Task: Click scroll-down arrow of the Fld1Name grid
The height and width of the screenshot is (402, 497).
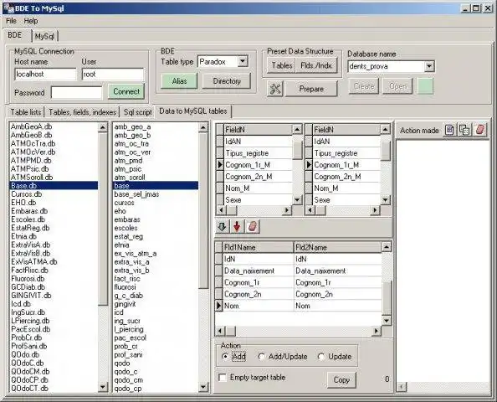Action: (x=387, y=321)
